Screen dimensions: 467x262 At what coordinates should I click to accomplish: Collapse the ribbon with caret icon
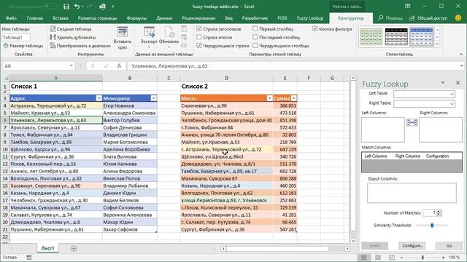click(461, 55)
